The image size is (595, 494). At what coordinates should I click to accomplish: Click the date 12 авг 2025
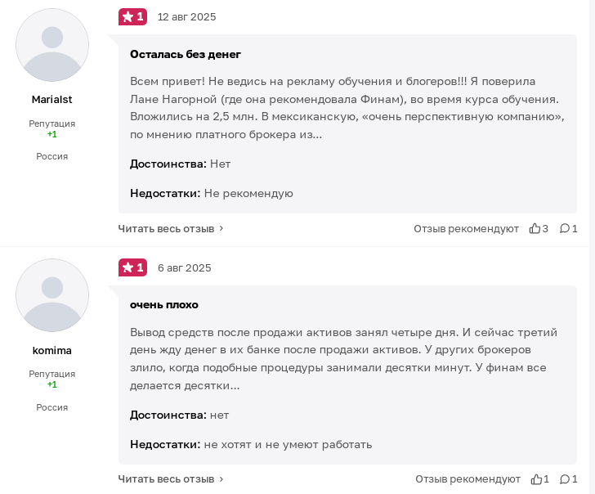pyautogui.click(x=186, y=17)
